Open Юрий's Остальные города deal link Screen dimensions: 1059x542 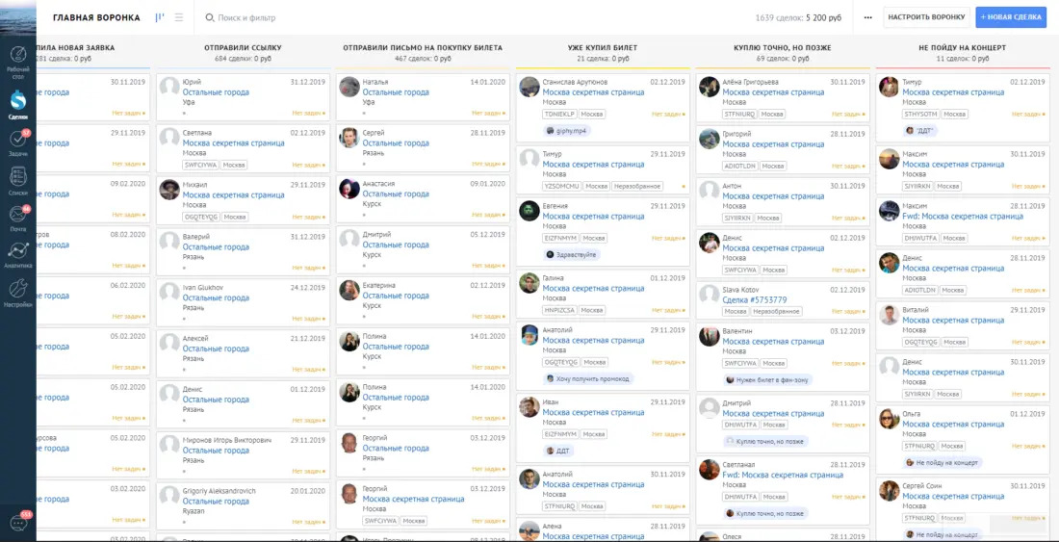[x=216, y=92]
